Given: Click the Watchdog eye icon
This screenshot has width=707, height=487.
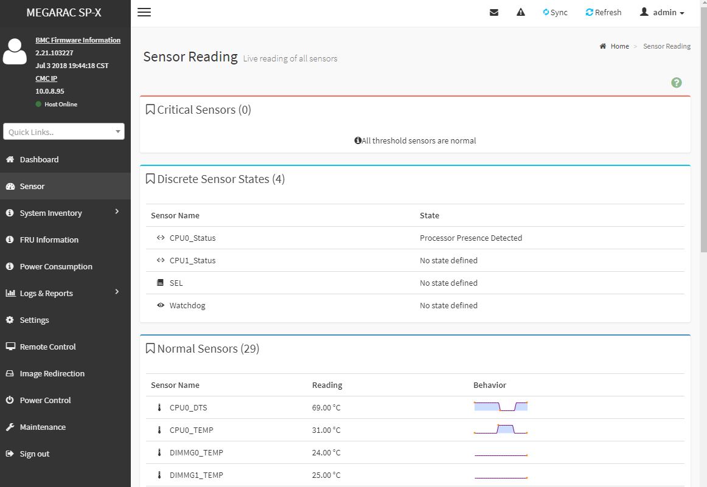Looking at the screenshot, I should tap(161, 305).
